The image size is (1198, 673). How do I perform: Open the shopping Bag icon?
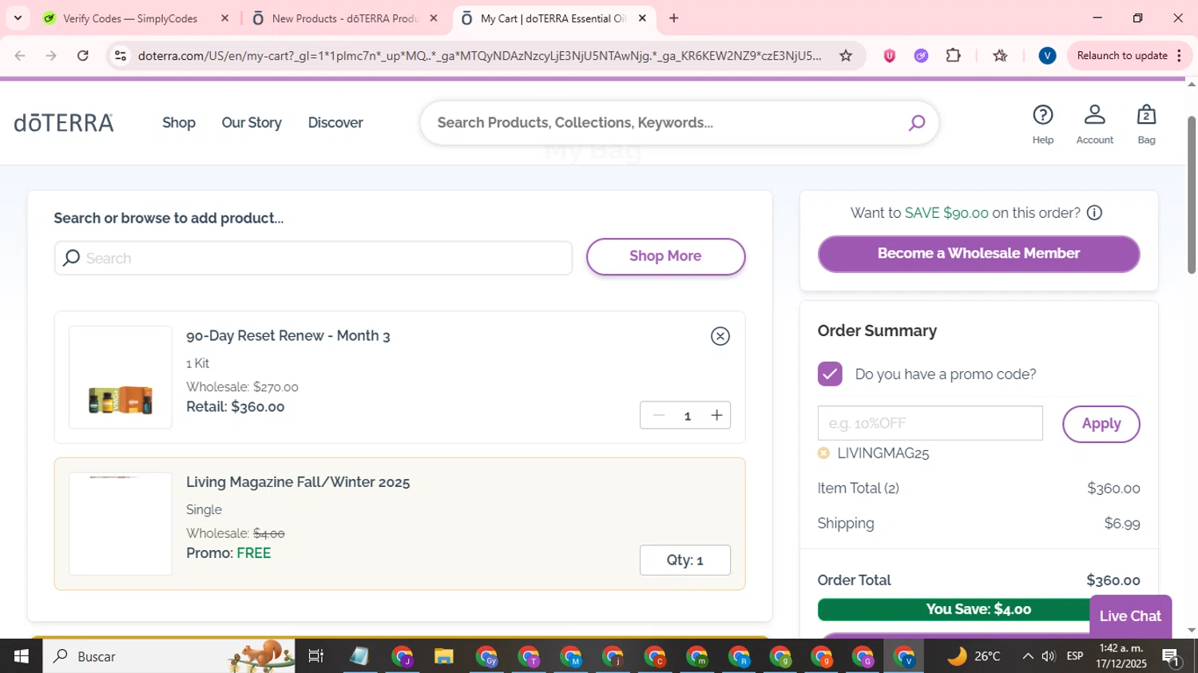coord(1146,124)
